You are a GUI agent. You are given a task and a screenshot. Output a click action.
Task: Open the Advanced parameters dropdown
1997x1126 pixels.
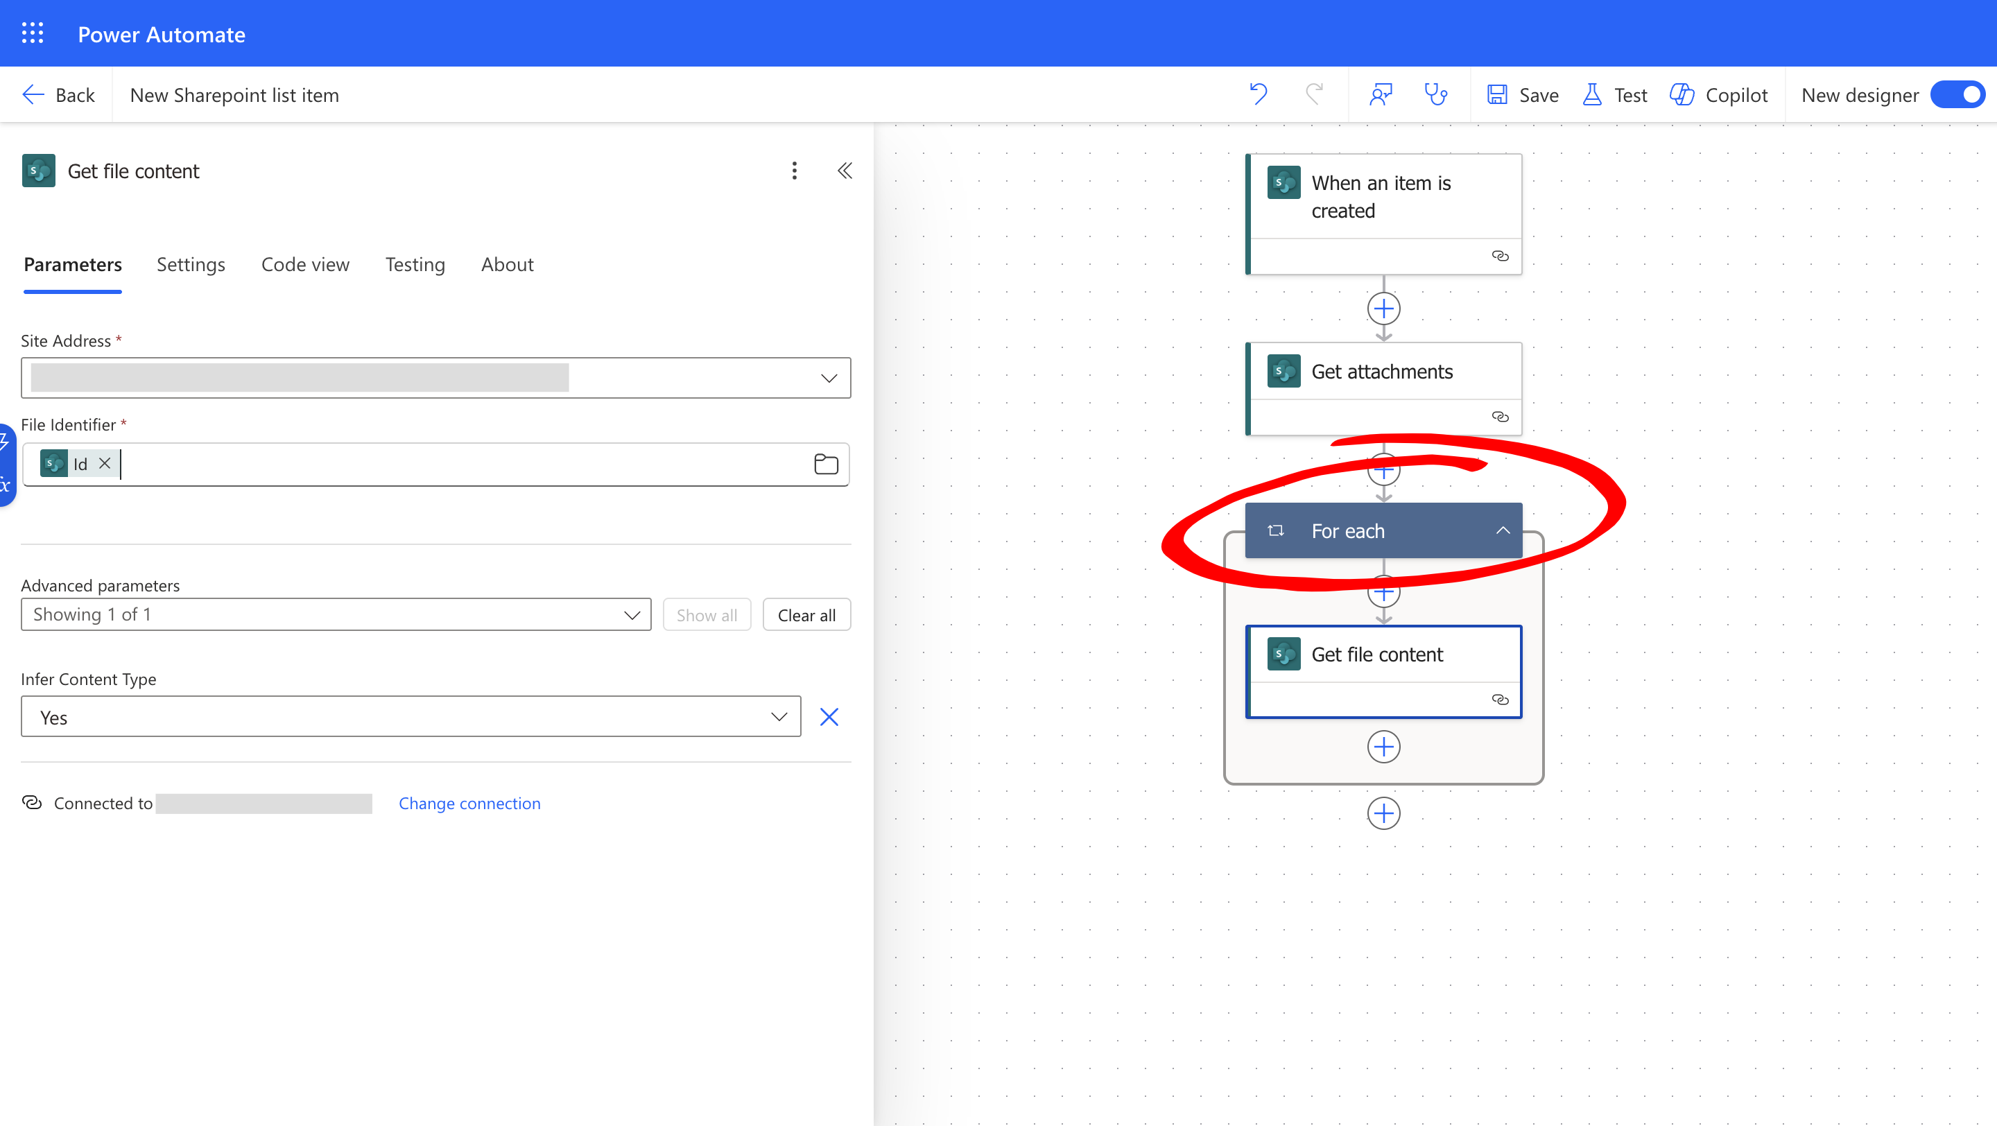coord(632,615)
